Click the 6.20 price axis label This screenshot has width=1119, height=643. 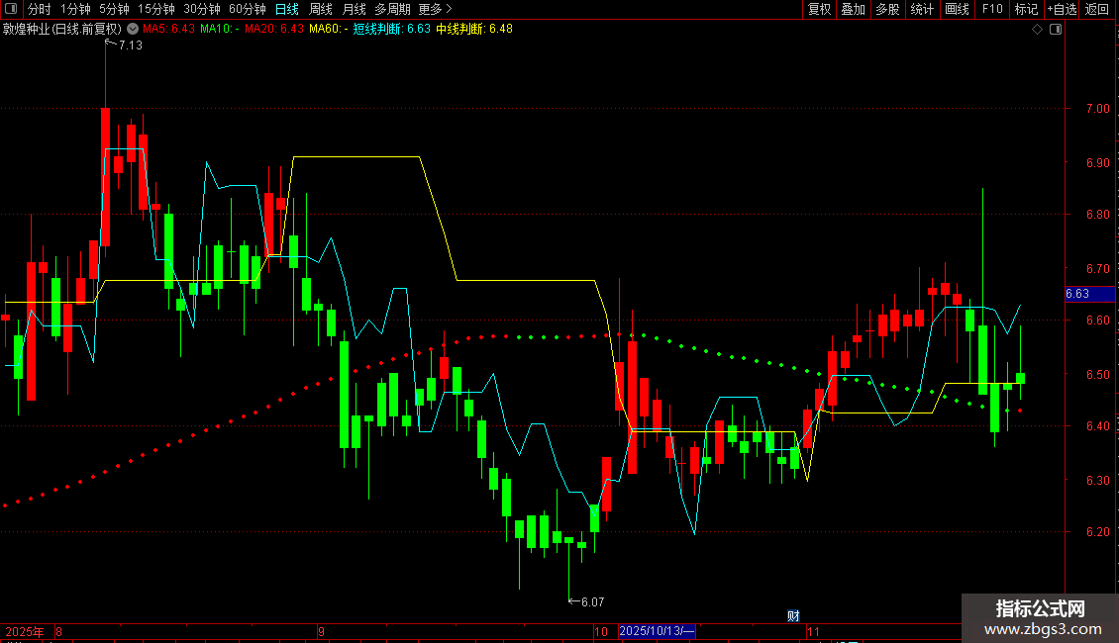click(1097, 532)
